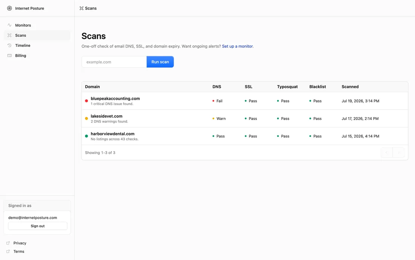Click the DNS Warn status for lakesidevet.com

(x=219, y=118)
